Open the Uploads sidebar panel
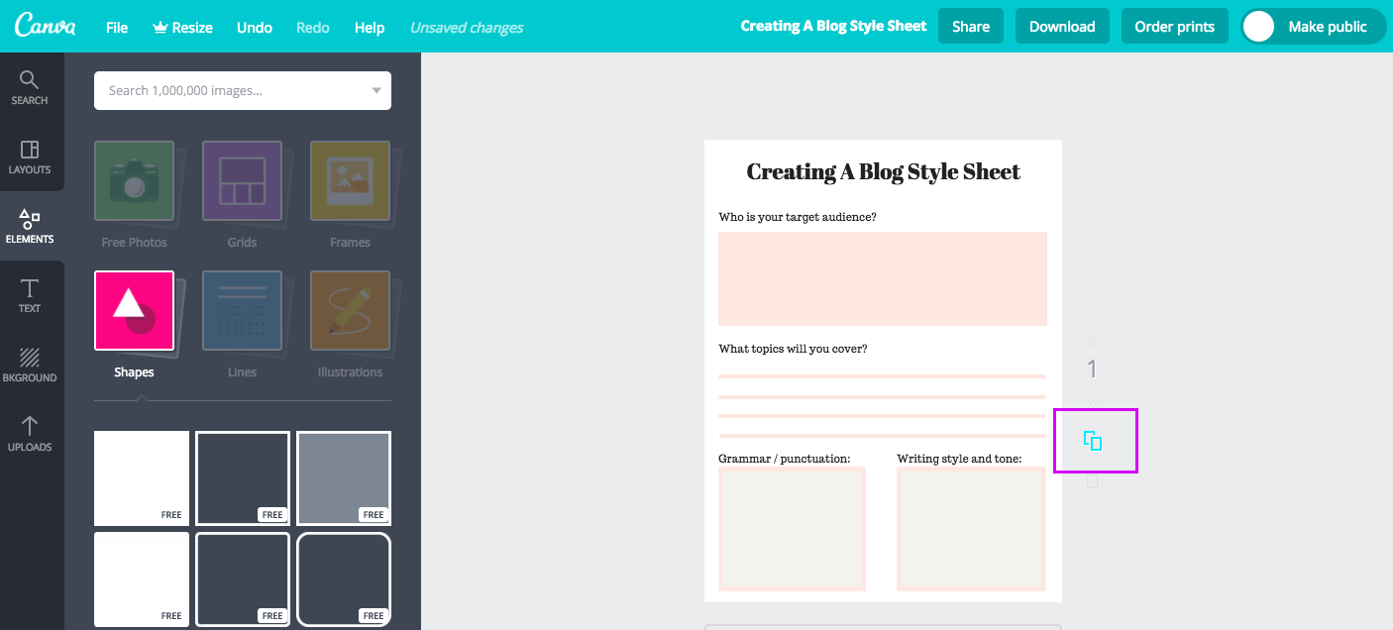The height and width of the screenshot is (630, 1393). (x=30, y=434)
